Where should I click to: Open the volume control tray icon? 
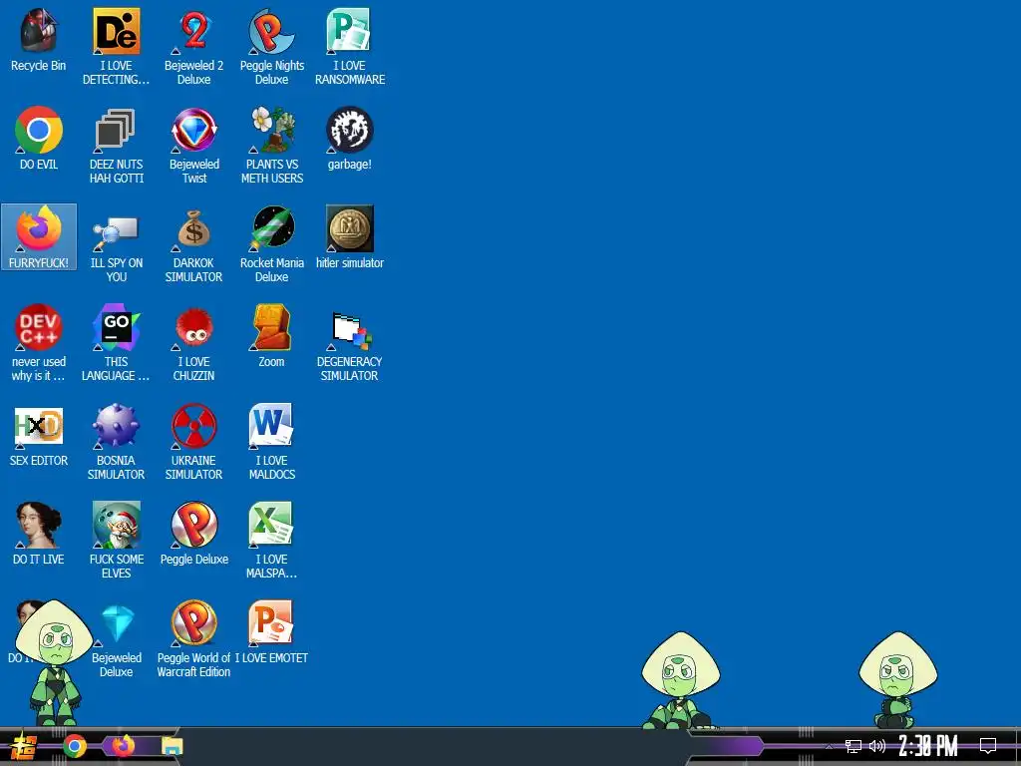click(x=877, y=746)
